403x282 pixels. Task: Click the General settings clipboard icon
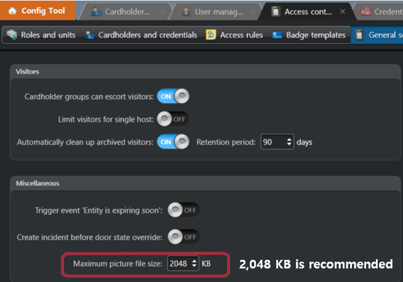click(360, 35)
